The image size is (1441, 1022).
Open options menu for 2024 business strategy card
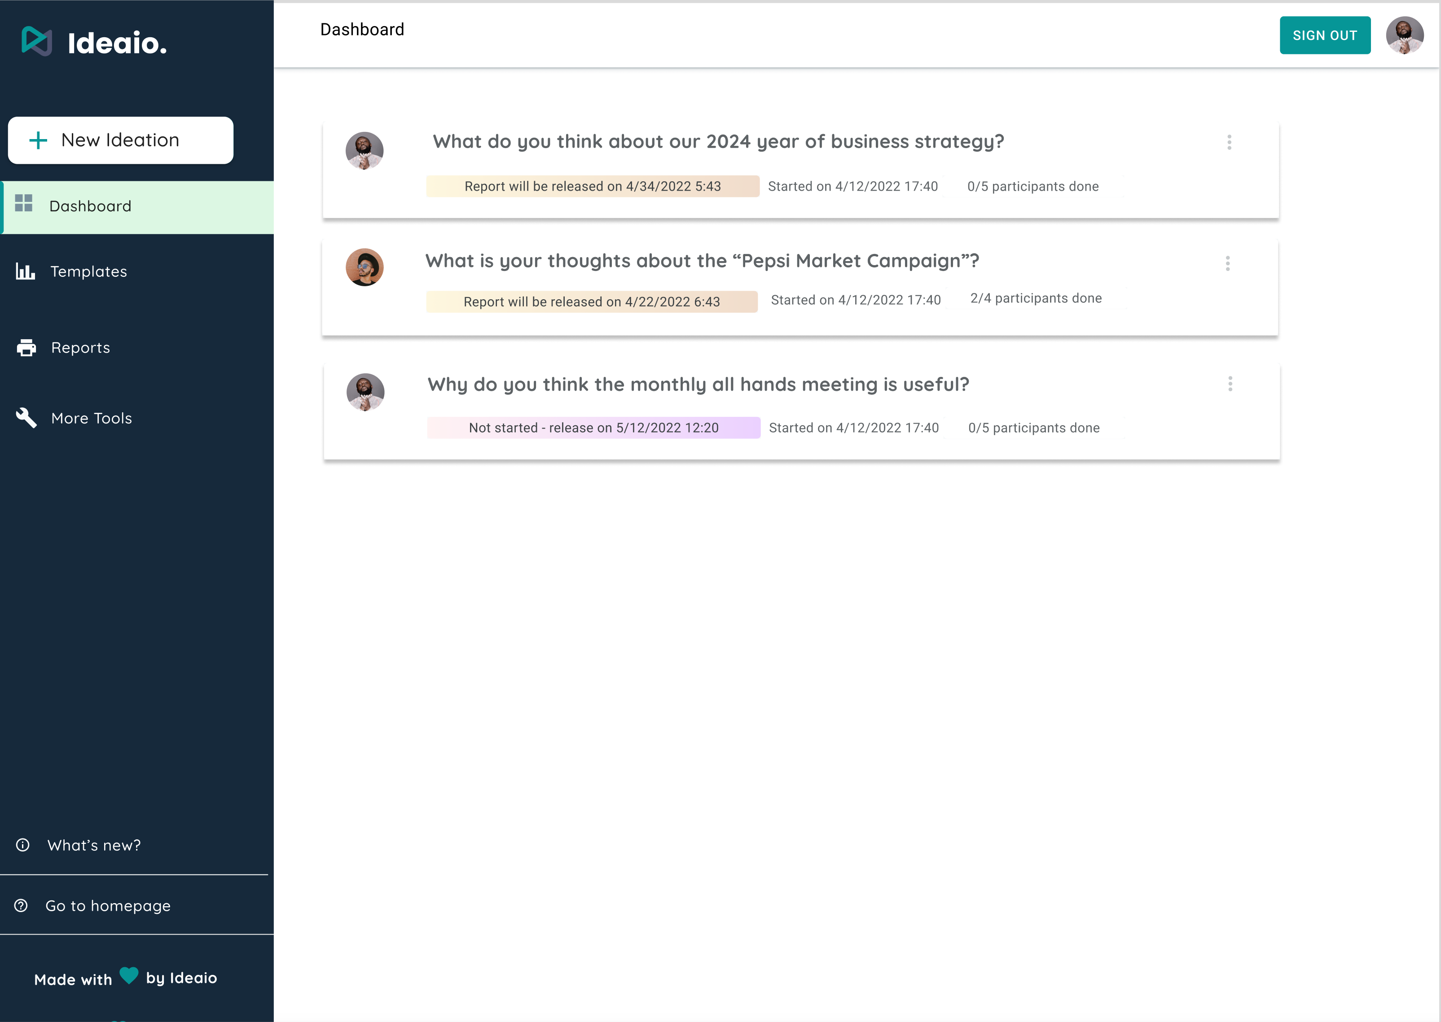point(1229,142)
